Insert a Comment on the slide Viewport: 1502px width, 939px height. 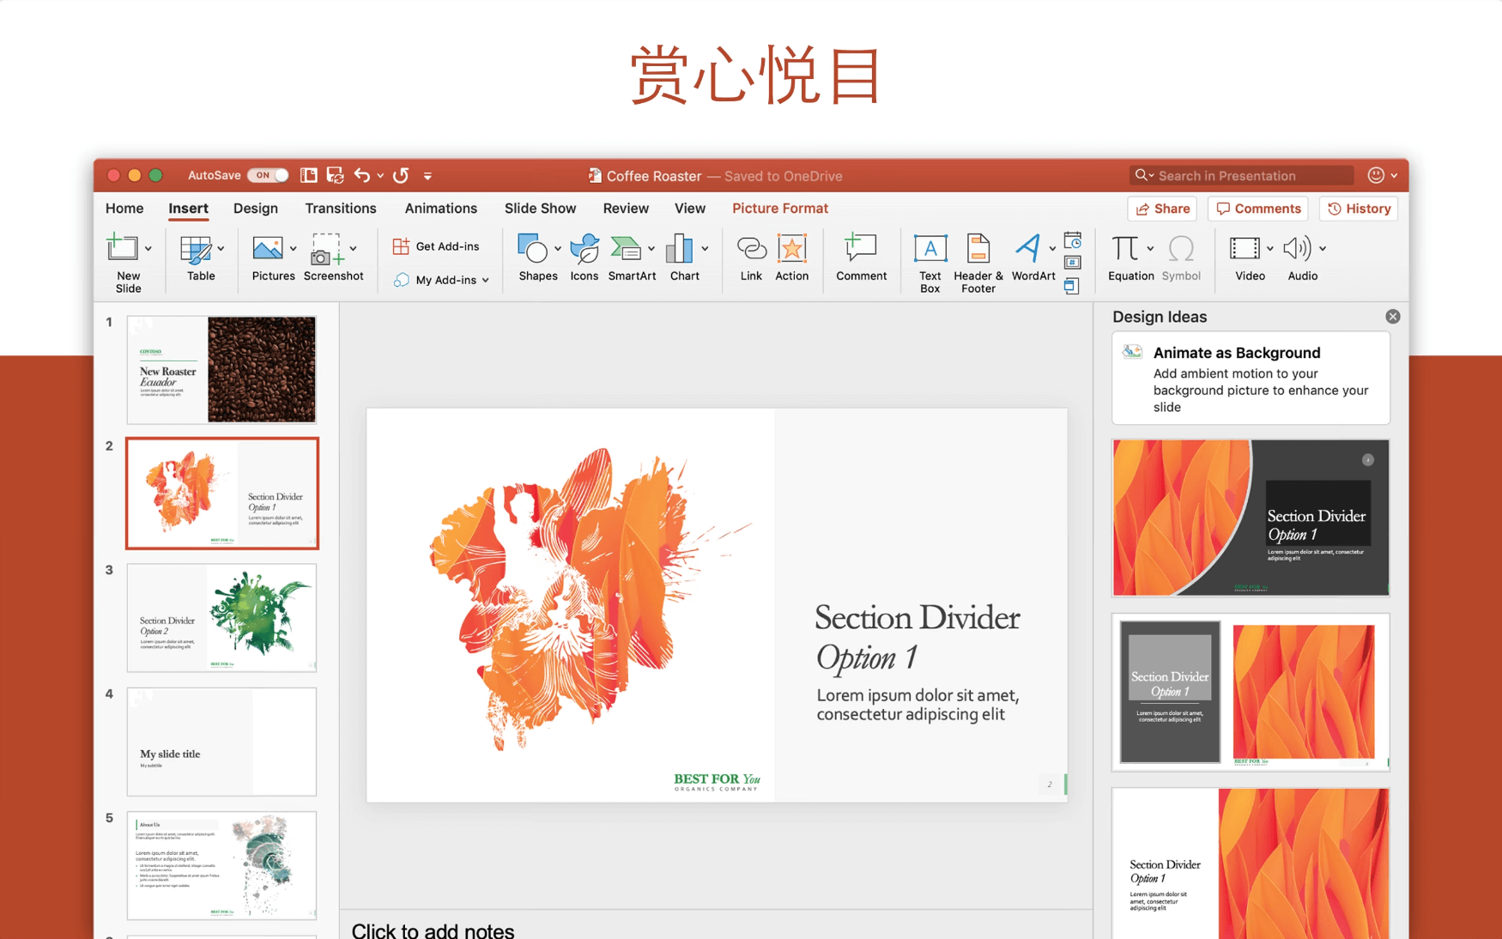point(861,257)
